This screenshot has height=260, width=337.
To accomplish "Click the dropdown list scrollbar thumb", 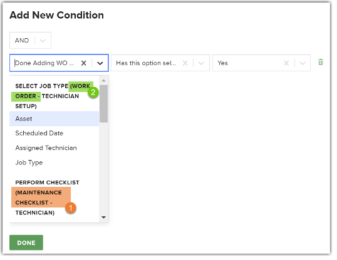I will coord(103,104).
